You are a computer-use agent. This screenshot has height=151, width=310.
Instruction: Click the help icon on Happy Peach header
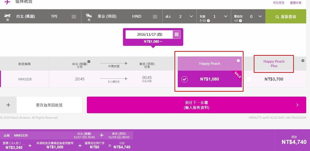pos(238,61)
